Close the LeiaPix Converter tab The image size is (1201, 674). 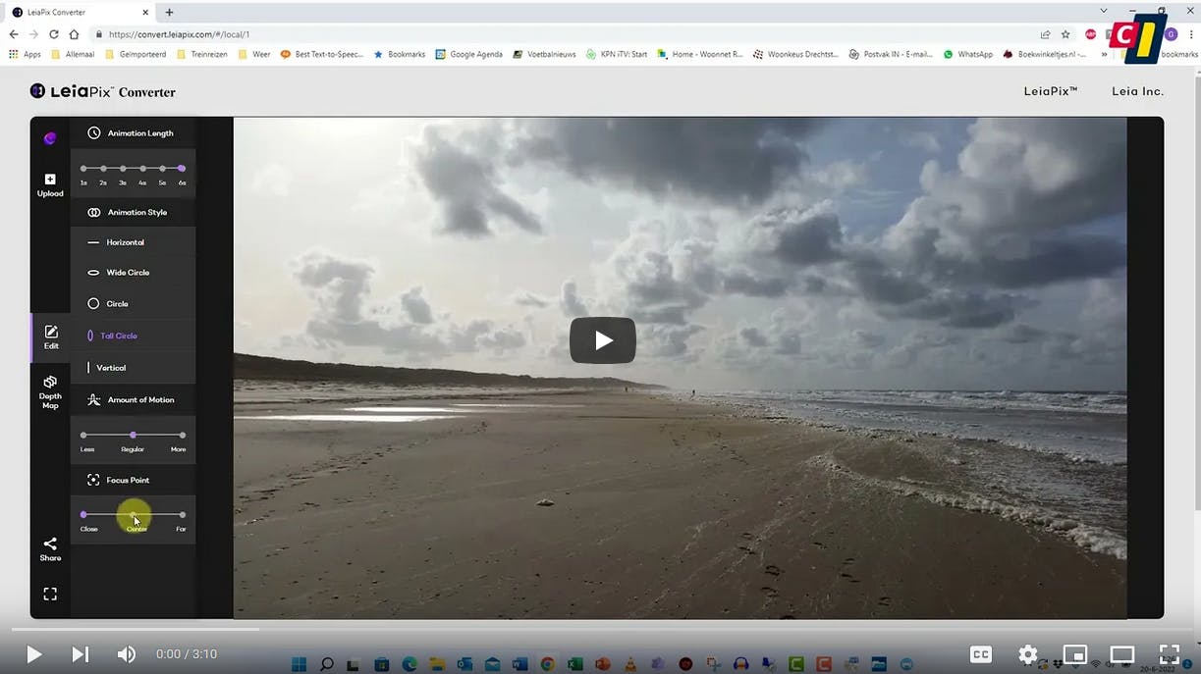coord(146,12)
